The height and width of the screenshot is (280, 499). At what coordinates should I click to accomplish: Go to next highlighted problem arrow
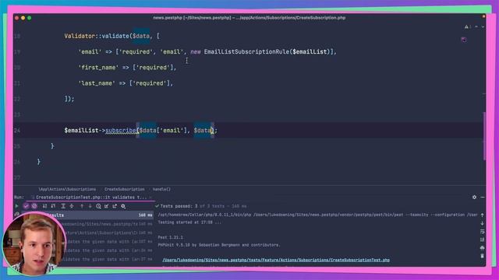pos(483,27)
